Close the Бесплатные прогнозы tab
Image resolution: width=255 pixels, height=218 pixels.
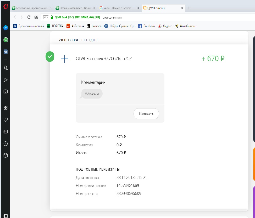pyautogui.click(x=51, y=8)
